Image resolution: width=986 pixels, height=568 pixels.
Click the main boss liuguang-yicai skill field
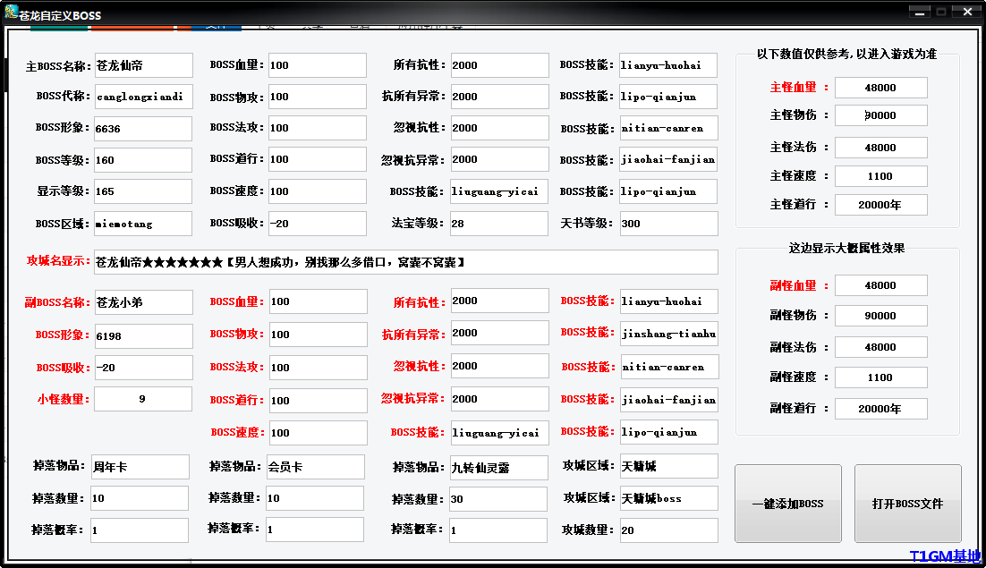tap(499, 191)
